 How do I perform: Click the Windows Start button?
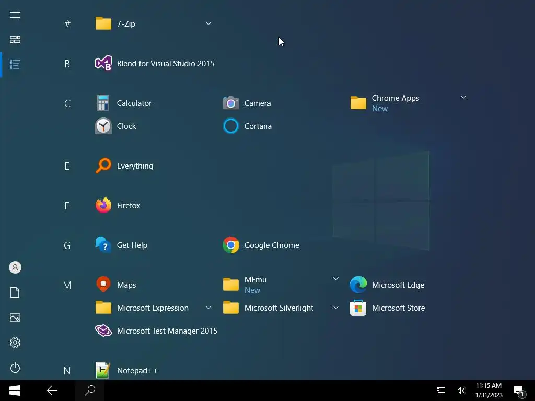(15, 391)
